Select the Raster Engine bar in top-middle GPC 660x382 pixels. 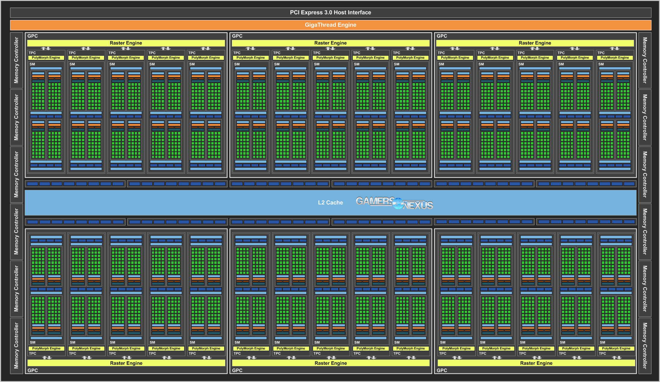point(330,43)
